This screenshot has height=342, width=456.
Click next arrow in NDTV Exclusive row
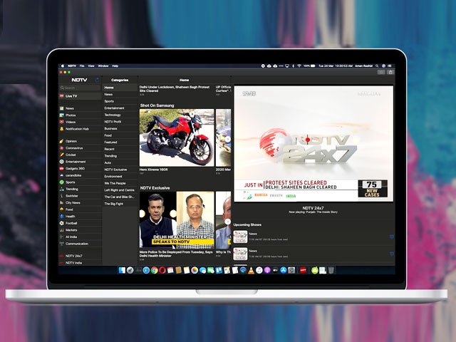[x=228, y=222]
